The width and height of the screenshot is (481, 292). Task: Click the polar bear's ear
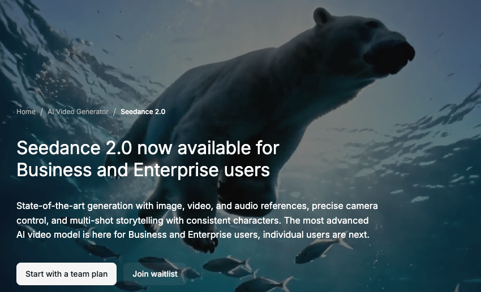322,16
